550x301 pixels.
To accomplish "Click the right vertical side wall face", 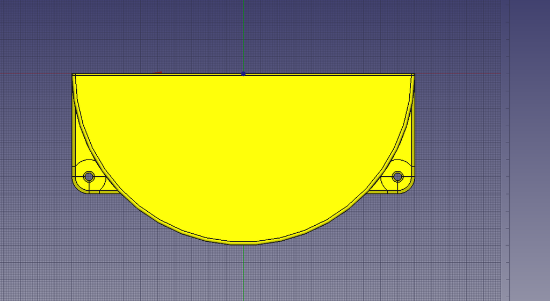I will coord(413,133).
